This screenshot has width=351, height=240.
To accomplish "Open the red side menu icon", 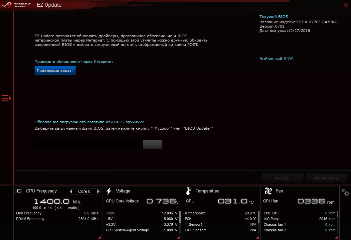I will (7, 98).
